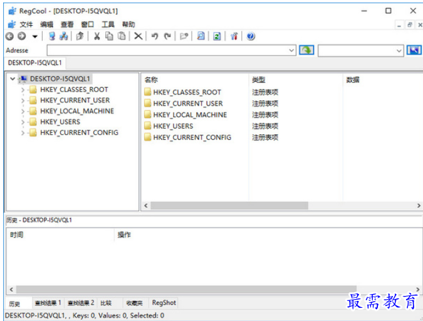Open the 工具 menu
Image resolution: width=423 pixels, height=321 pixels.
(108, 24)
